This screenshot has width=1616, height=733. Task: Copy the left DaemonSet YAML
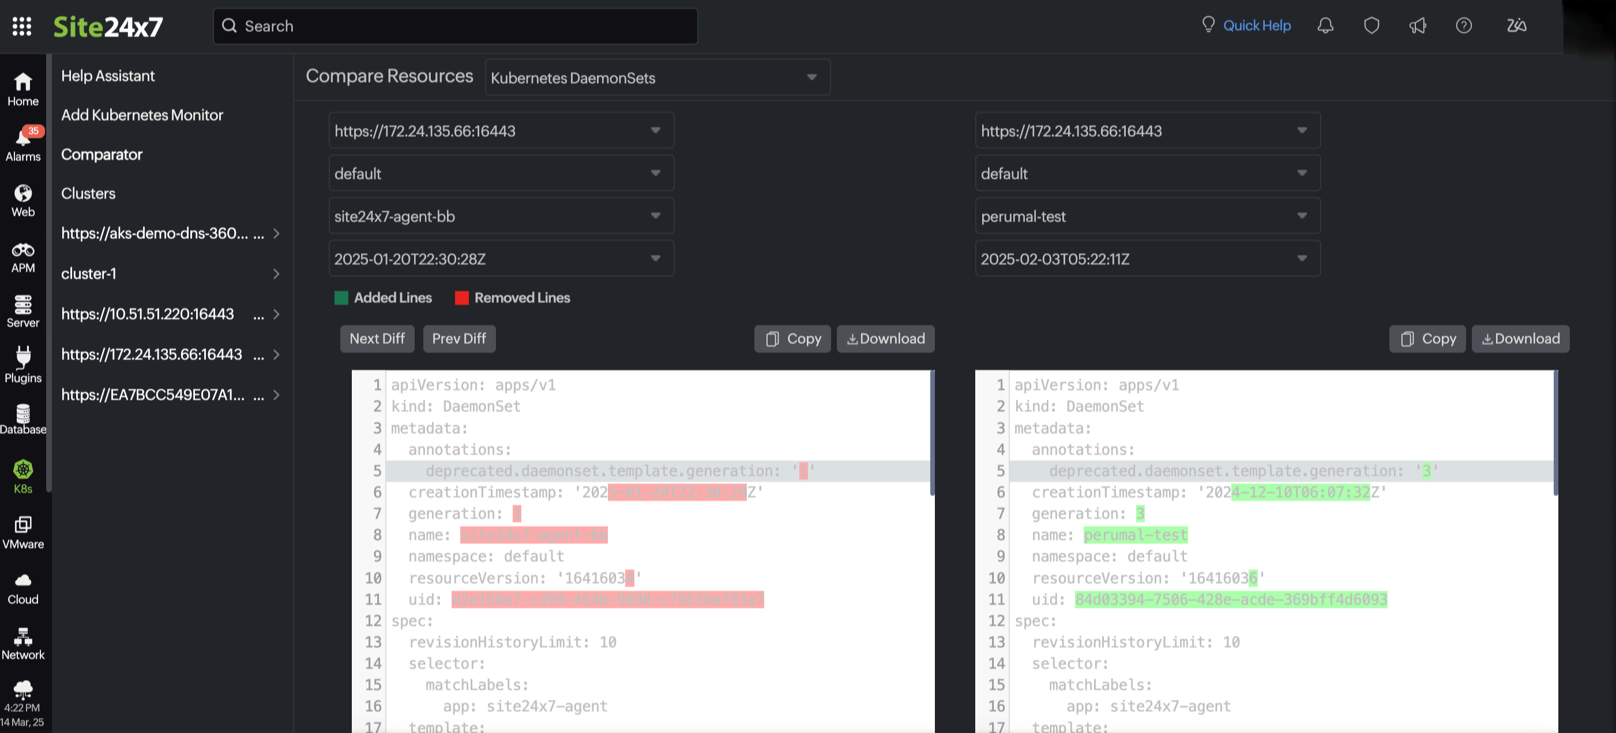tap(792, 339)
